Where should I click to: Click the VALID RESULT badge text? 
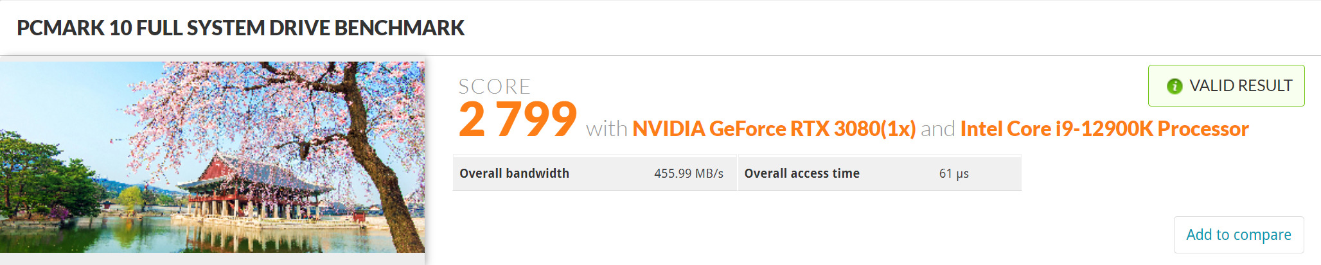1240,86
